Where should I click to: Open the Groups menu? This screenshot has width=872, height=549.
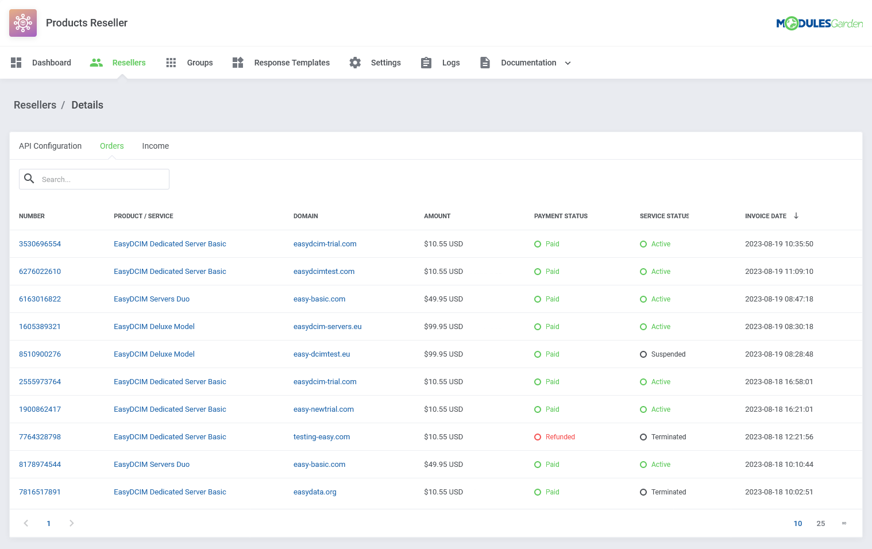click(x=200, y=63)
